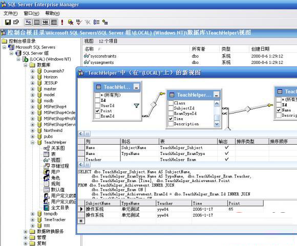The image size is (297, 246).
Task: Expand the tempdb database node
Action: pos(33,214)
